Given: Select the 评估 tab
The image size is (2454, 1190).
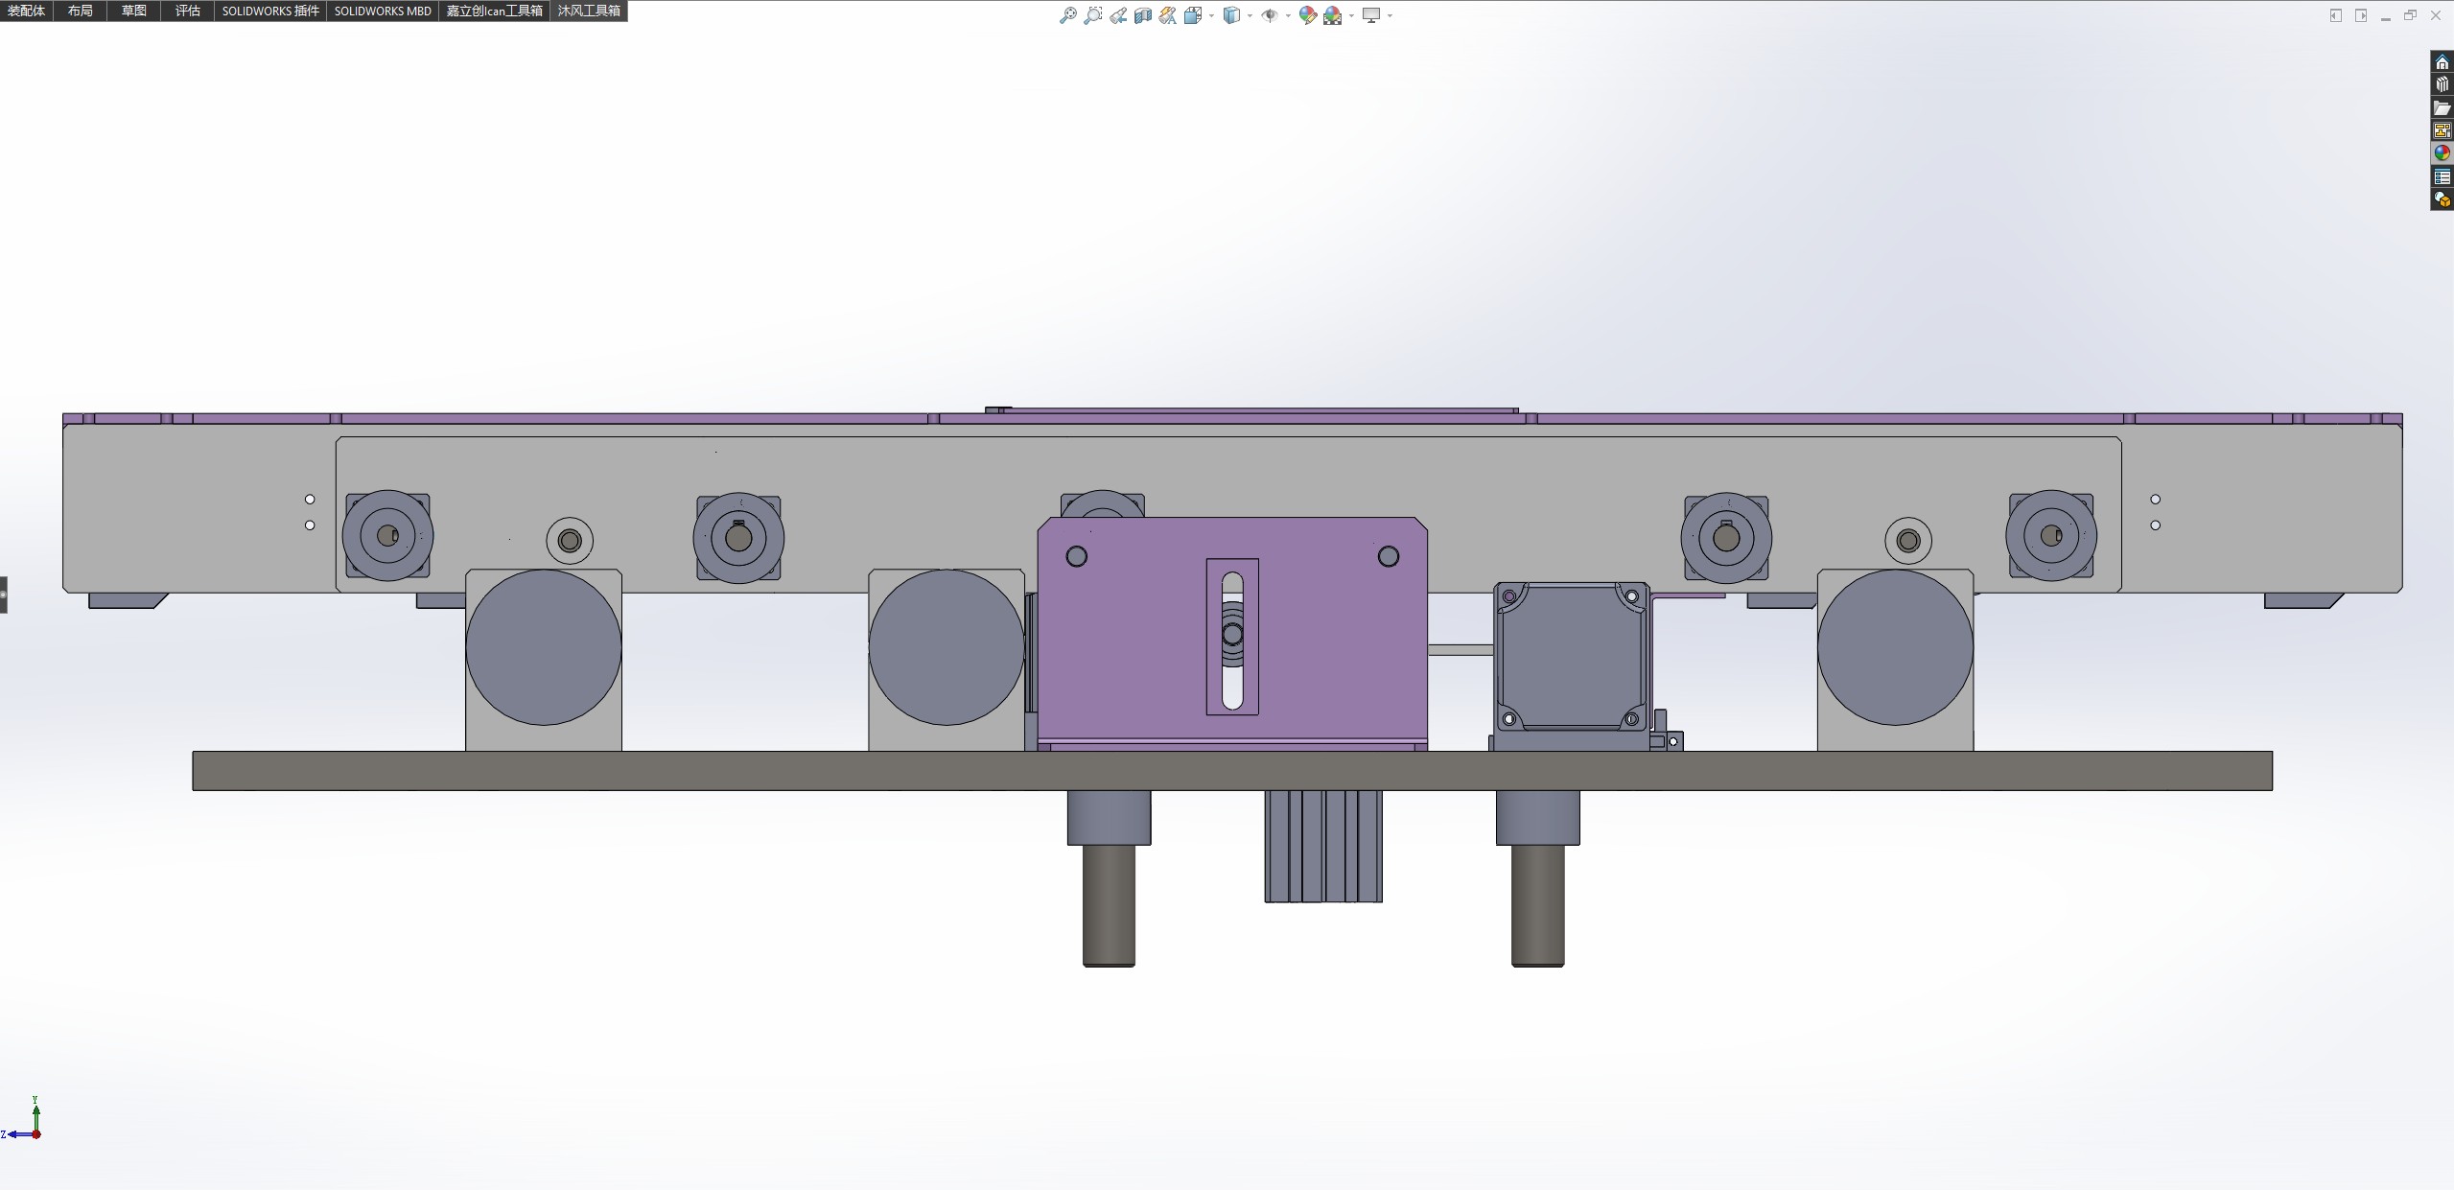Looking at the screenshot, I should [188, 11].
